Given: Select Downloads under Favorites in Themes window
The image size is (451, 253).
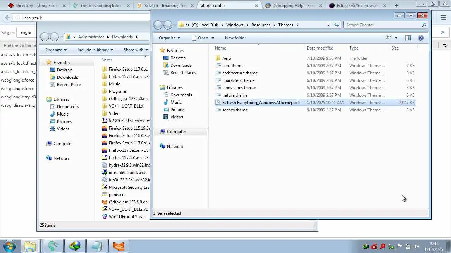Looking at the screenshot, I should (x=181, y=65).
